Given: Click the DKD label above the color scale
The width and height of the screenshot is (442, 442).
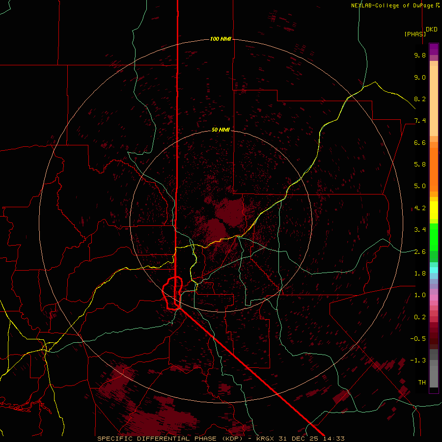Looking at the screenshot, I should click(x=432, y=29).
